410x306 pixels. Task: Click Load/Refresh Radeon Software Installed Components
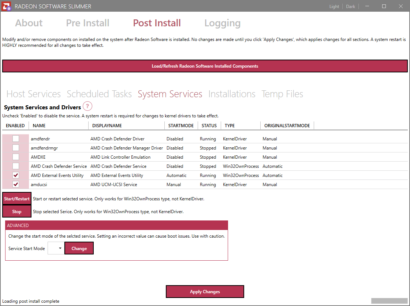tap(205, 66)
